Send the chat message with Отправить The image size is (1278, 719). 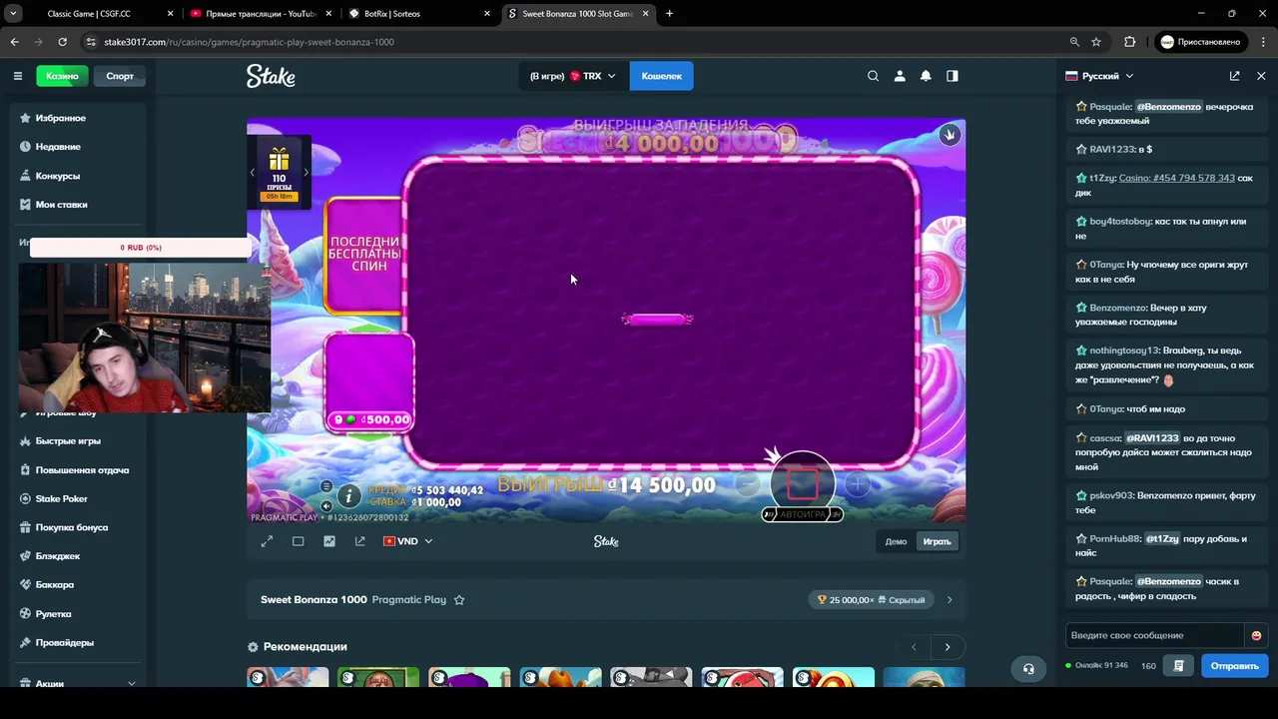coord(1234,665)
